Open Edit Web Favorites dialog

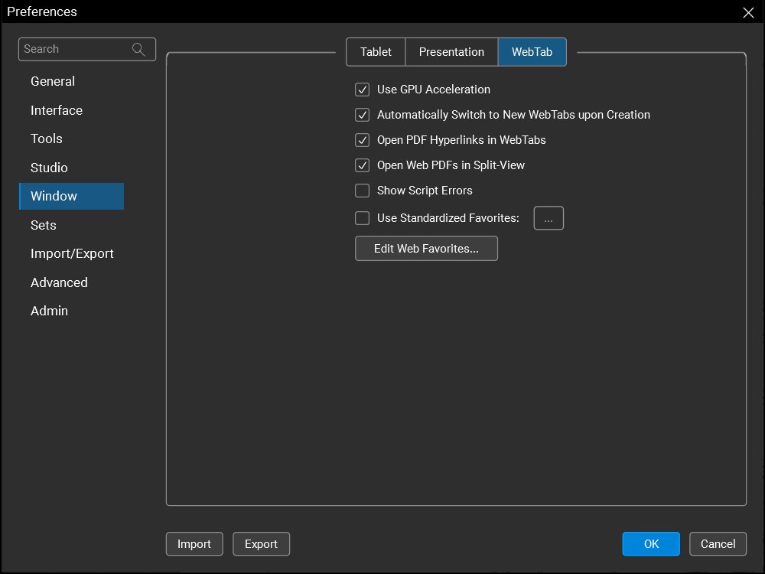click(426, 249)
